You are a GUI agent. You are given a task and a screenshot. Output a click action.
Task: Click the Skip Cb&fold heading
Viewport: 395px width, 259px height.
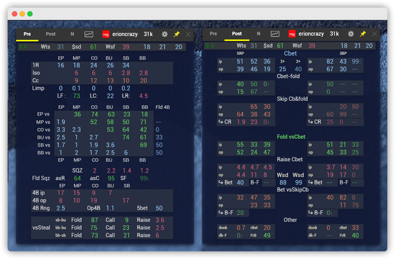[x=292, y=99]
